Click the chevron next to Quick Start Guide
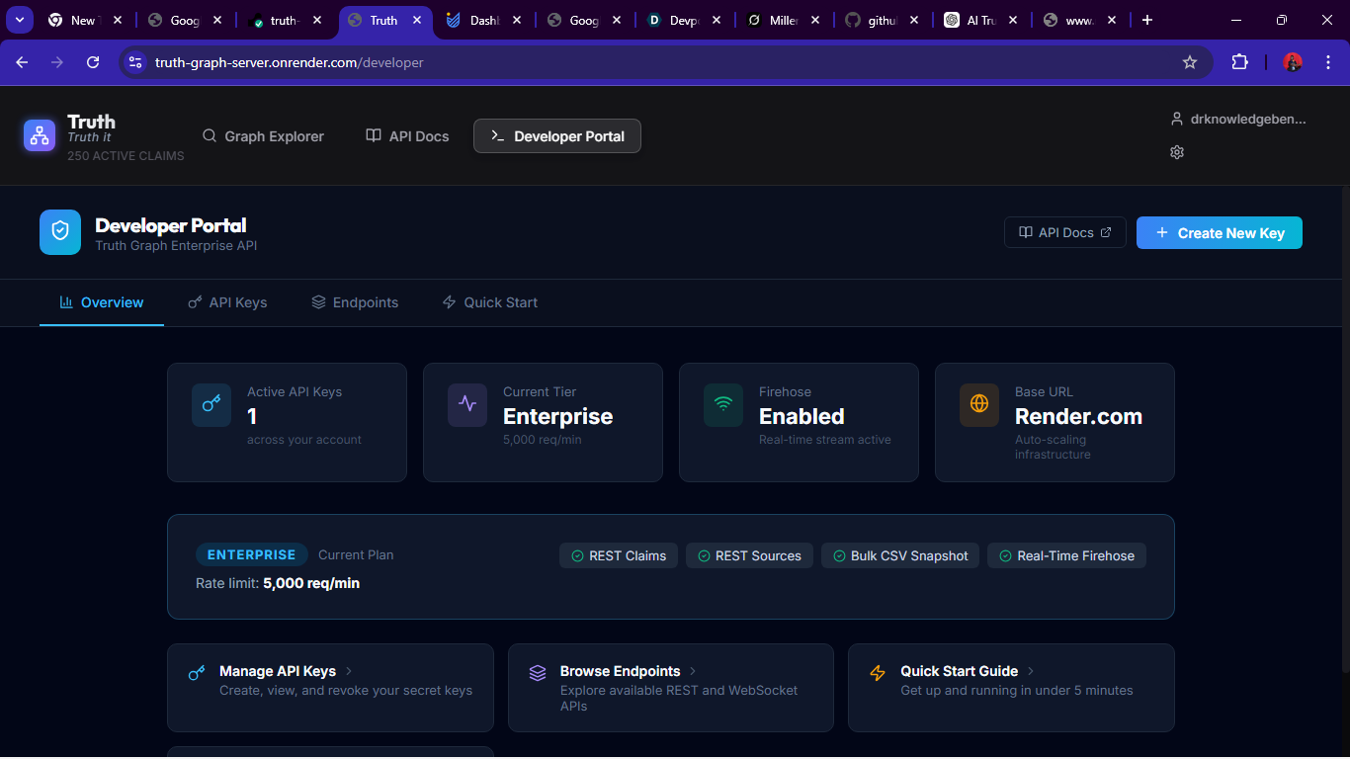This screenshot has height=759, width=1350. pyautogui.click(x=1031, y=671)
